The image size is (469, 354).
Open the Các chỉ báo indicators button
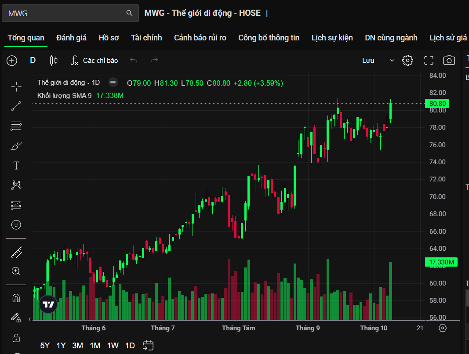tap(95, 61)
